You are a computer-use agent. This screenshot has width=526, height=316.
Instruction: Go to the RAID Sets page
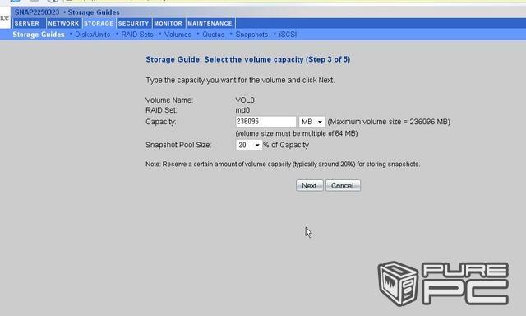click(137, 35)
